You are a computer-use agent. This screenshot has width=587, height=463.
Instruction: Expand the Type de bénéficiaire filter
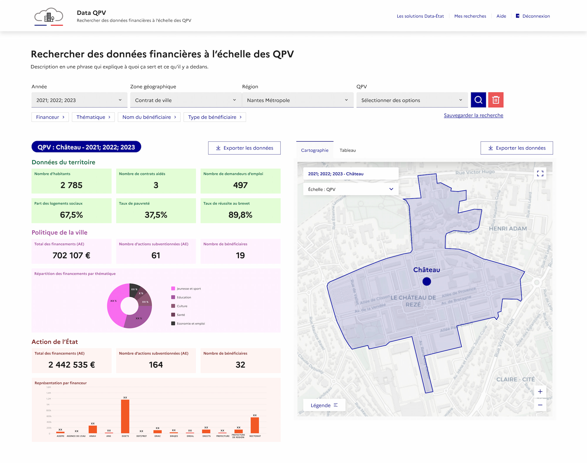click(215, 117)
